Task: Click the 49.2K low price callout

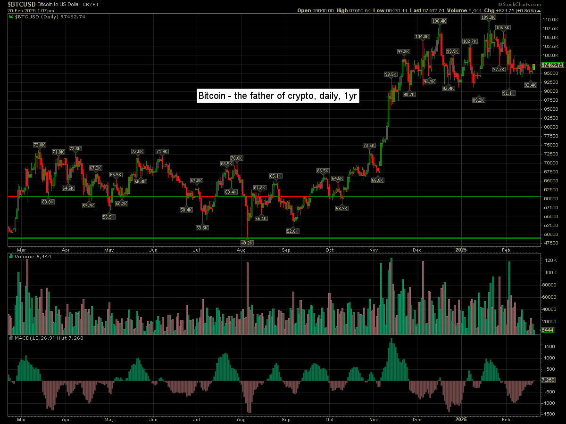Action: [247, 243]
